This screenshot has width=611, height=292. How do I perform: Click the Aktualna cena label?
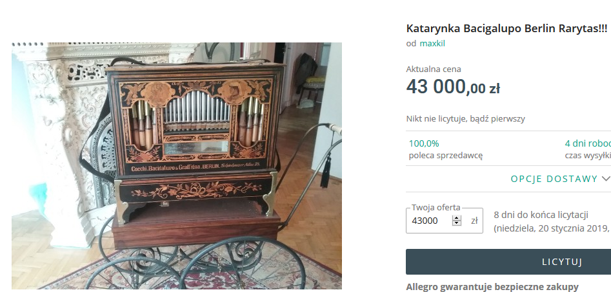pyautogui.click(x=434, y=69)
